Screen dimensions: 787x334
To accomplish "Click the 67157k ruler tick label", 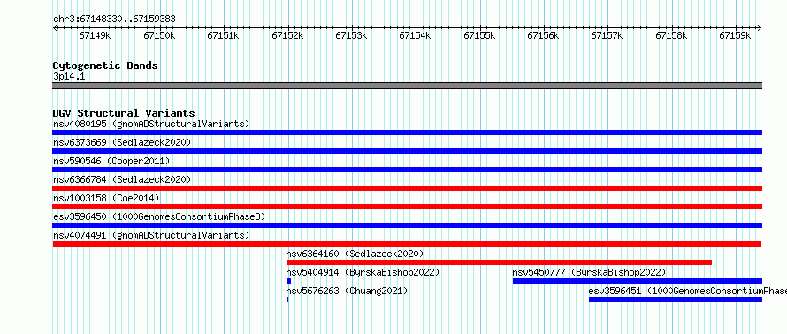I will [607, 35].
